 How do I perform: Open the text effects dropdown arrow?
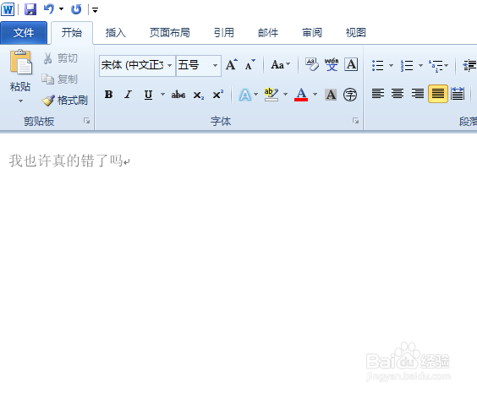pos(256,95)
